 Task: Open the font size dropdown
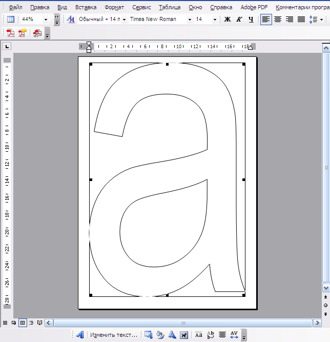pos(215,19)
